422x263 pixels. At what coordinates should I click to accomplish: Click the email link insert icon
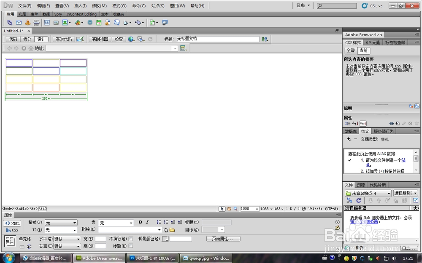click(19, 23)
